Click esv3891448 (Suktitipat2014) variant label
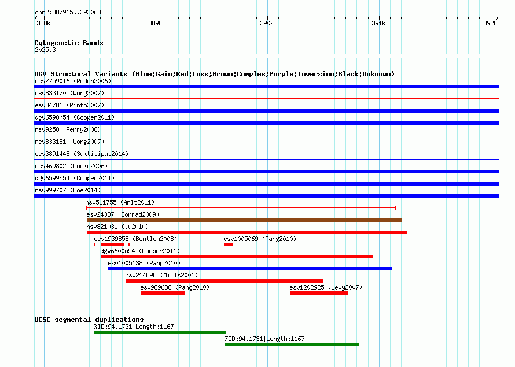Screen dimensions: 515x367 point(82,154)
